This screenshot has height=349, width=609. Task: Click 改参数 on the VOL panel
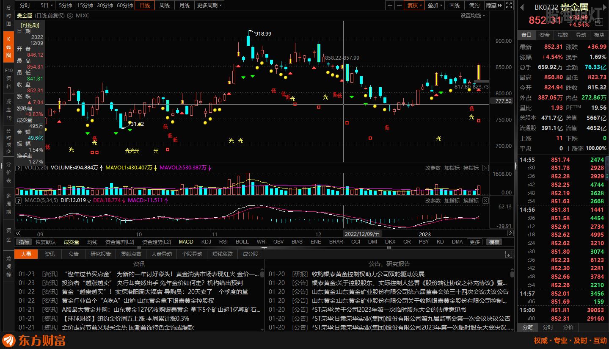[x=433, y=168]
